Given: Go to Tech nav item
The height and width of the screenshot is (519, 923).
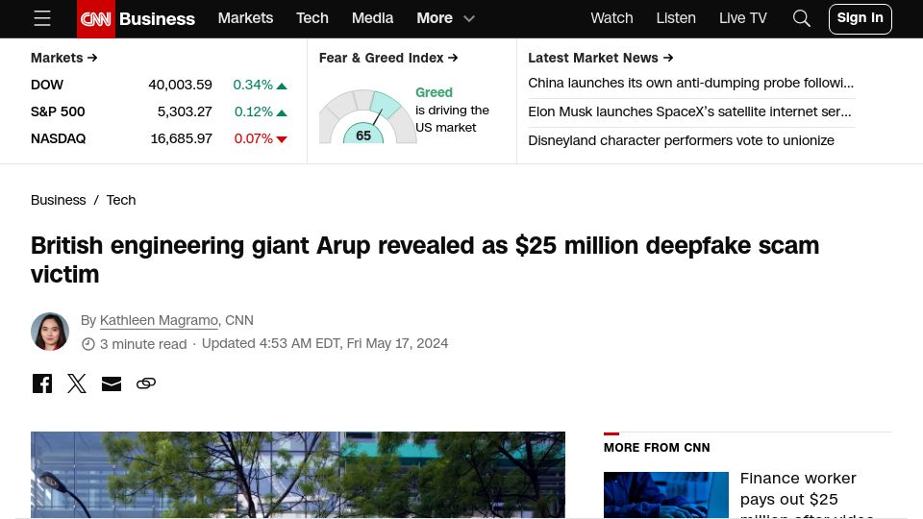Looking at the screenshot, I should (x=312, y=18).
